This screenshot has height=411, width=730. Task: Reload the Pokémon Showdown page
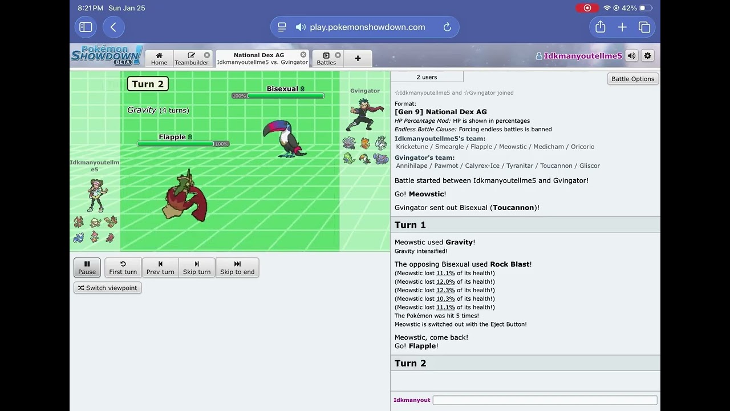point(447,27)
